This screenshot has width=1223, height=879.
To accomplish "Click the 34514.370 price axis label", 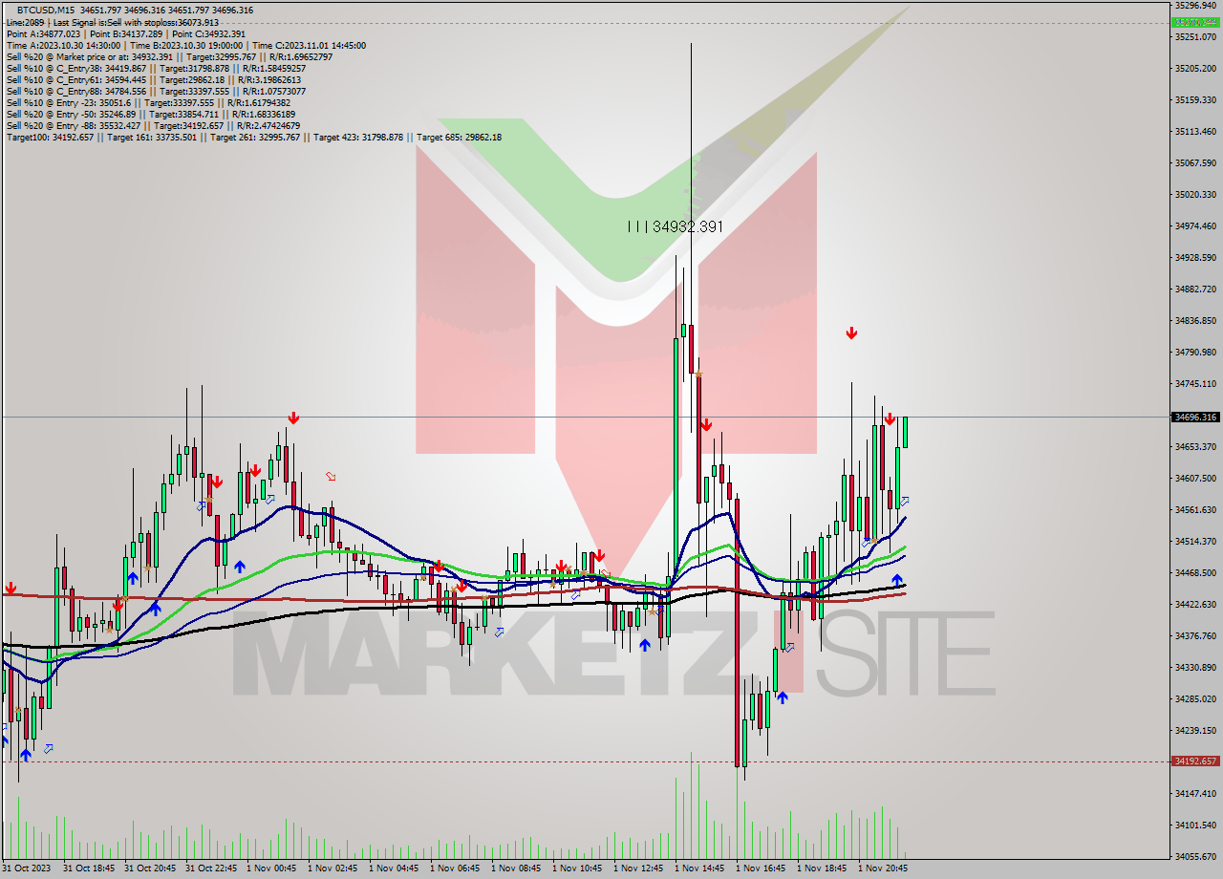I will pos(1195,541).
